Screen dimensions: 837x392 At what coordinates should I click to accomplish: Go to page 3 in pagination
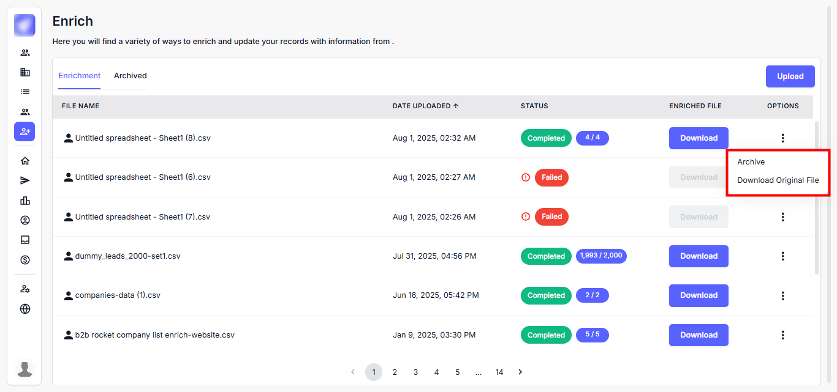tap(415, 372)
